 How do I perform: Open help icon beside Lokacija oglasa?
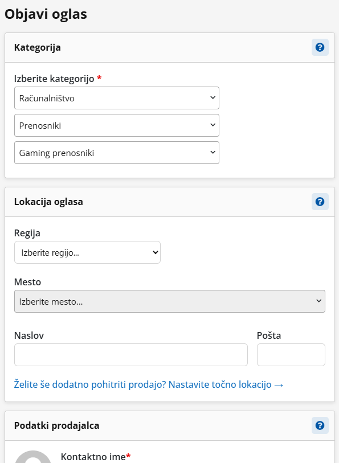[320, 202]
